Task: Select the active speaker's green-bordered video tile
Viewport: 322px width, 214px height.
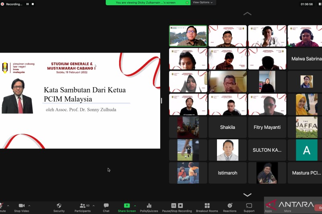Action: pos(188,36)
